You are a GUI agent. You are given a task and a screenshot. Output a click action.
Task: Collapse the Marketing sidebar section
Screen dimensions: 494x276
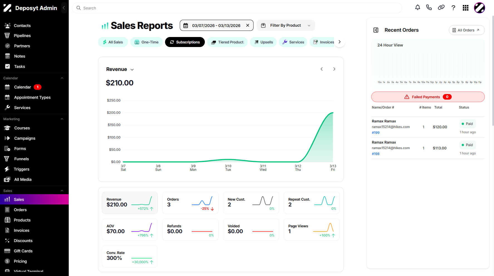tap(62, 119)
